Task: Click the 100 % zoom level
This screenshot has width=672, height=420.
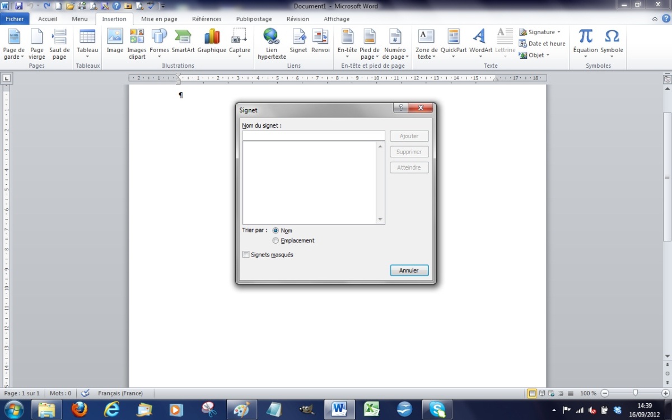Action: [588, 393]
